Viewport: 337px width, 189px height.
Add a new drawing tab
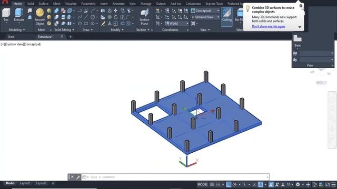tap(70, 37)
